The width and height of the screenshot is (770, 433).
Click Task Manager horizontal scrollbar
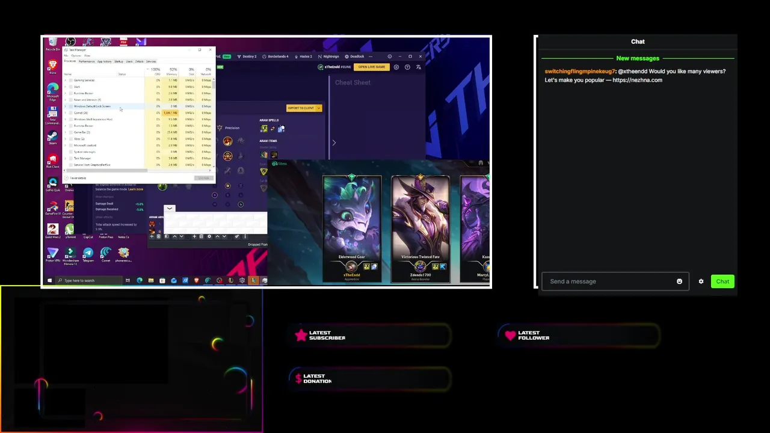(x=108, y=171)
